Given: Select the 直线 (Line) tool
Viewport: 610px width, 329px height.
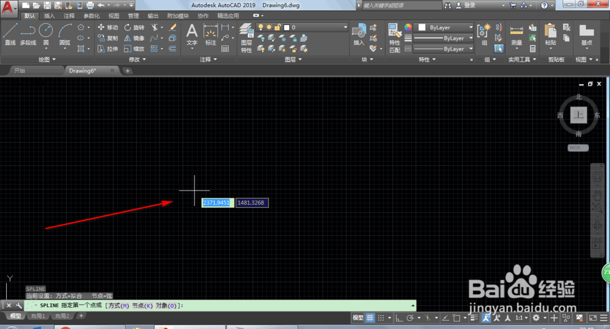Looking at the screenshot, I should [10, 34].
